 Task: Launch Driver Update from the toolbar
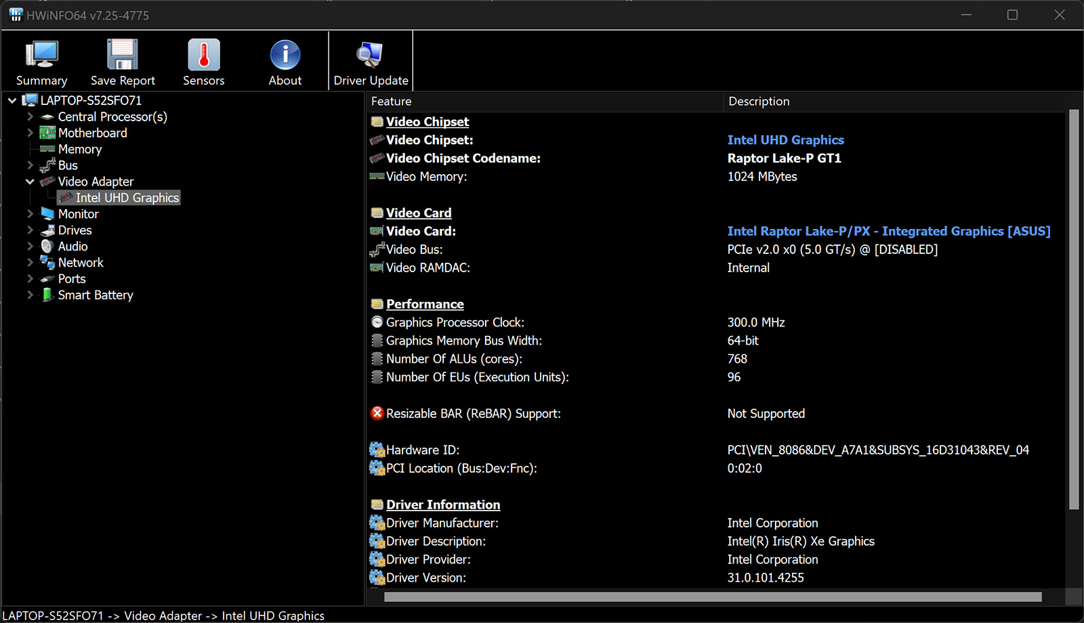click(x=371, y=62)
